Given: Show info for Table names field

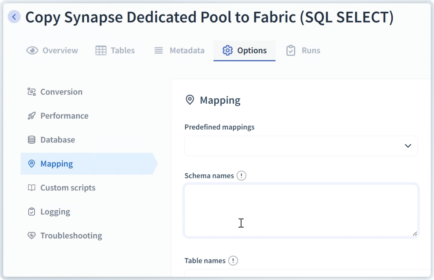Looking at the screenshot, I should click(233, 261).
